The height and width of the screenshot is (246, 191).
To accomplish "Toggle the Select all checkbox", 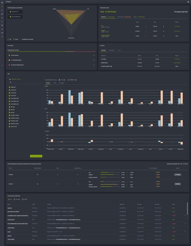I will (9, 87).
